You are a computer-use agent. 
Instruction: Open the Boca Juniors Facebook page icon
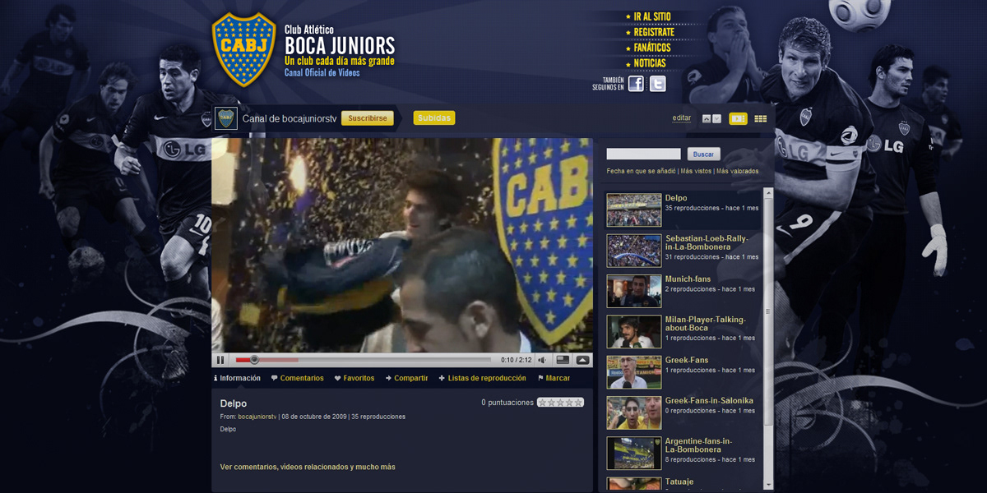636,83
